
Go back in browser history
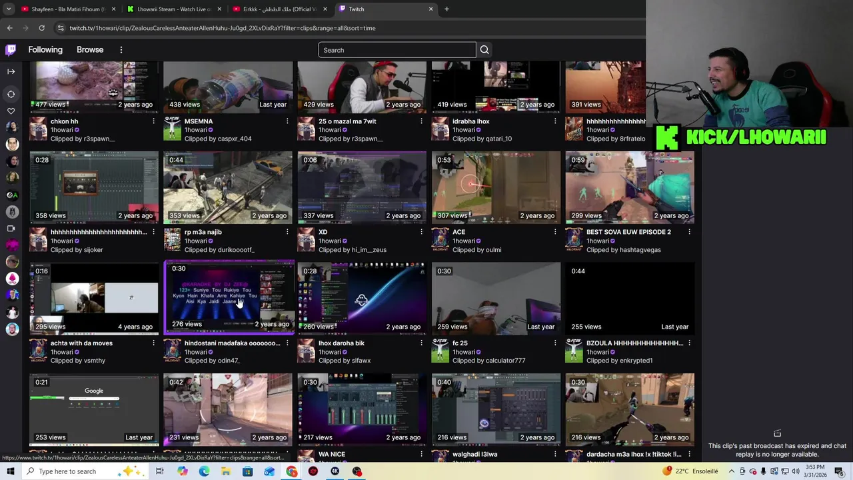[9, 28]
